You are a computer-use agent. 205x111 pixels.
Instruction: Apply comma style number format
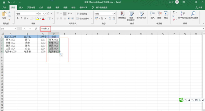tap(106, 19)
